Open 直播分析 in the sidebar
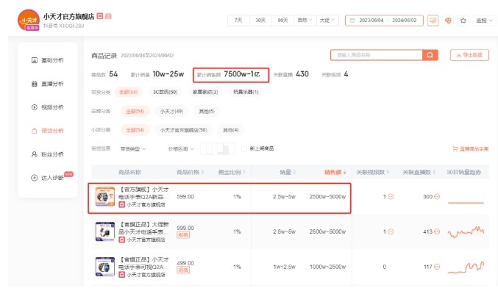This screenshot has height=291, width=498. click(48, 84)
